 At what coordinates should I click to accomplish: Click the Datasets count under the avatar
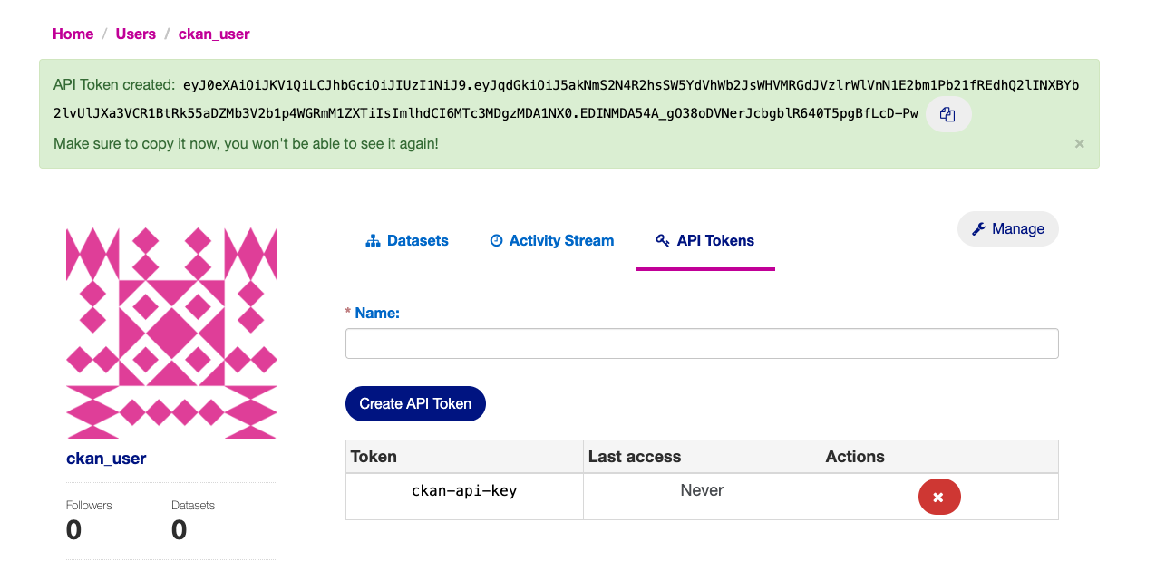tap(178, 529)
